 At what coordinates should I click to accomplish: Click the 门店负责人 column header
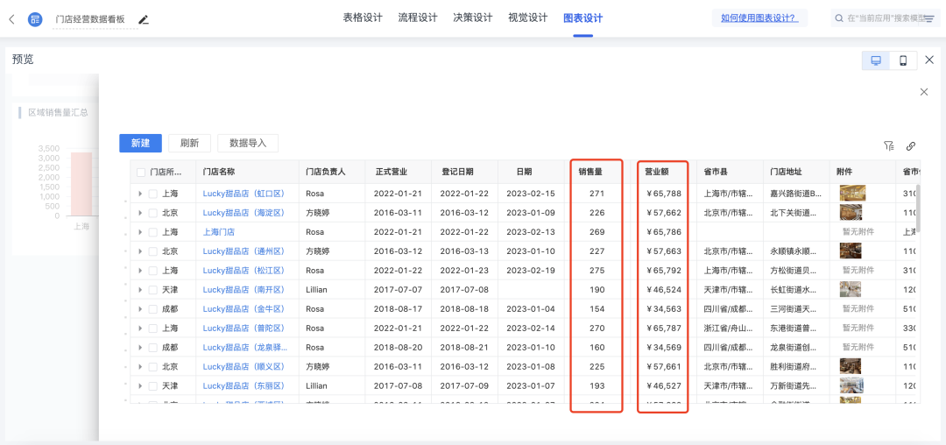tap(332, 172)
